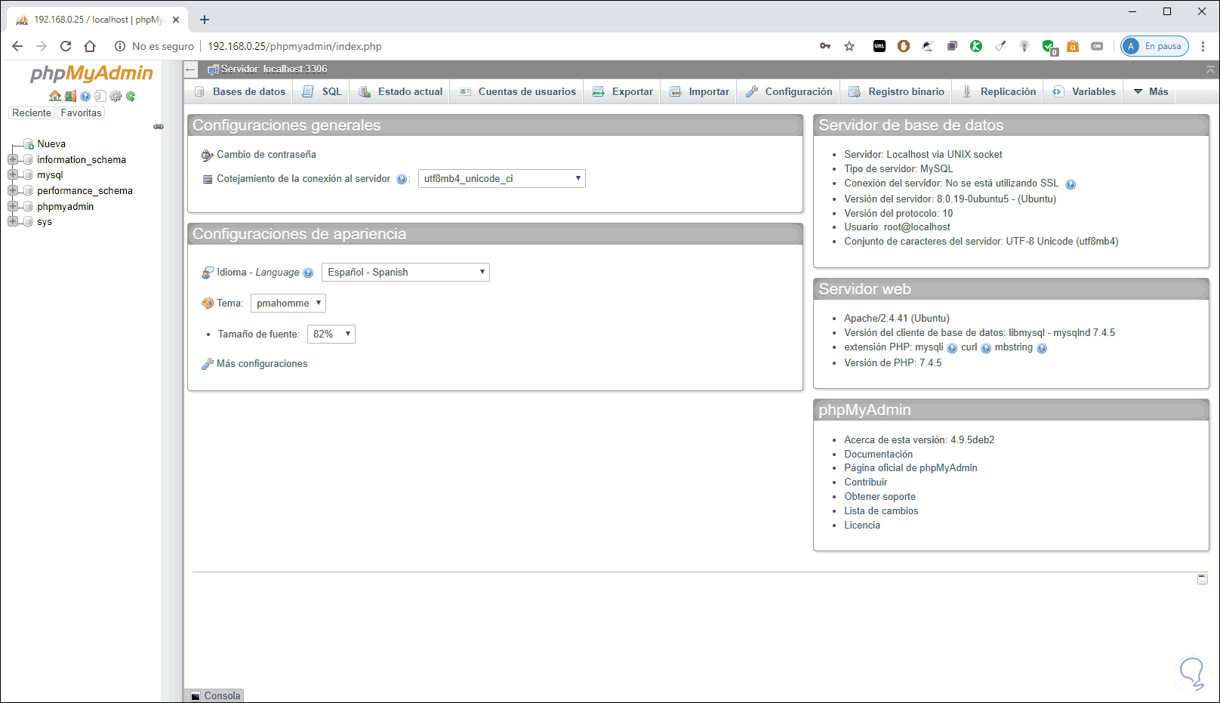Screen dimensions: 1220x703
Task: Click help icon beside Idioma - Language
Action: click(308, 273)
